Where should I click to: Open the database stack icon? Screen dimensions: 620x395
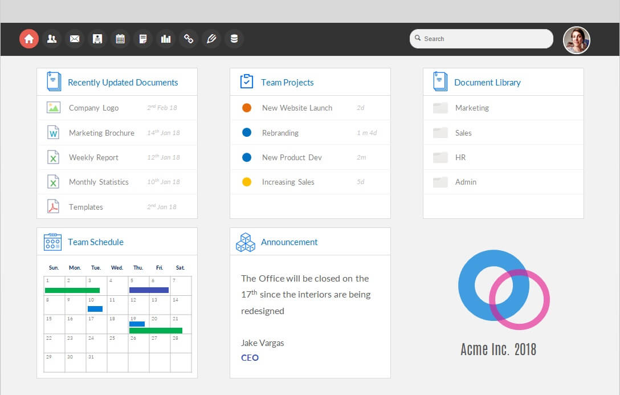point(234,39)
